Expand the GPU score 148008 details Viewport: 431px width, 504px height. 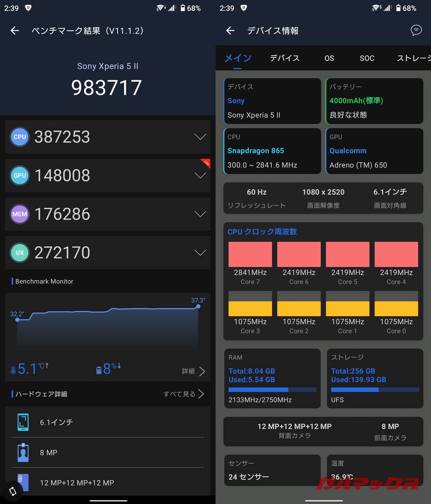[200, 175]
